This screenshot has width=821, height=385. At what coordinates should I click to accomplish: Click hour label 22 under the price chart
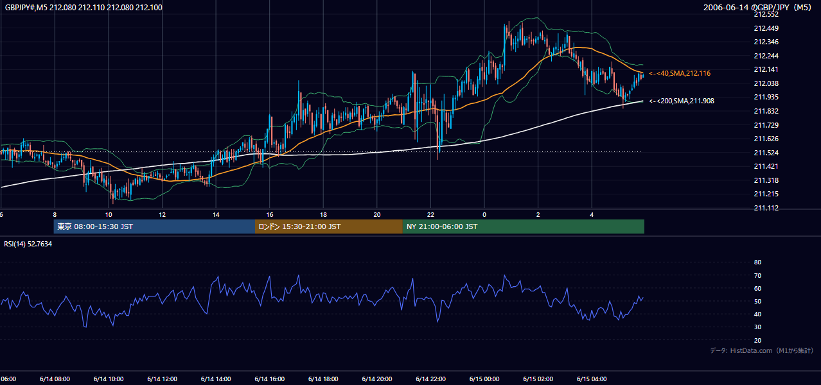[x=431, y=214]
